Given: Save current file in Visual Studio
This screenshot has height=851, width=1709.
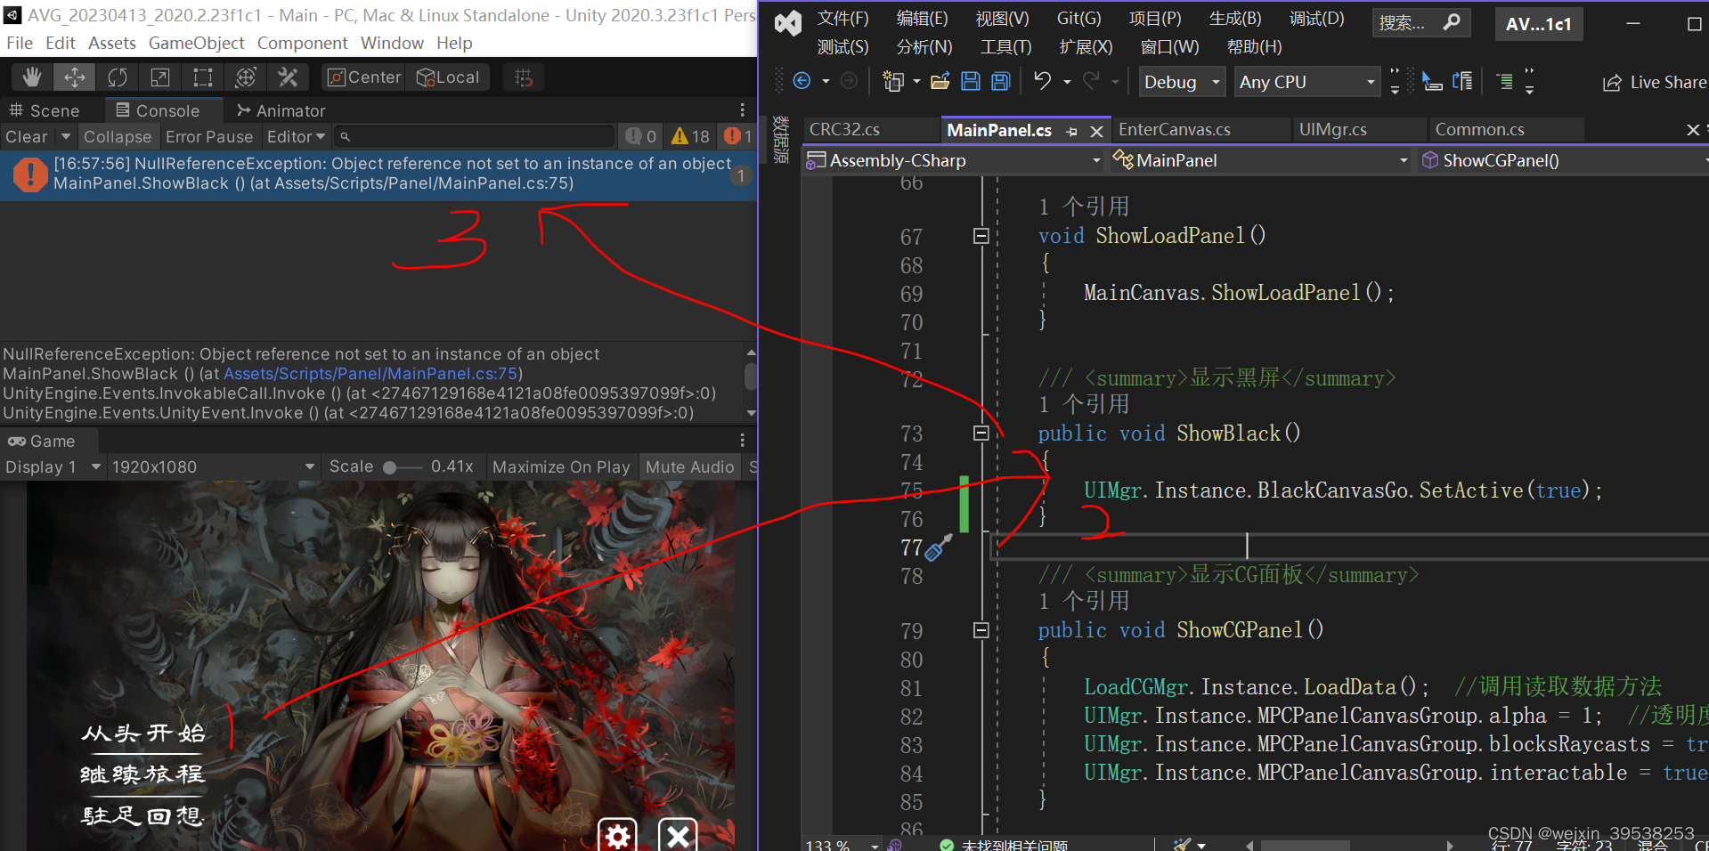Looking at the screenshot, I should [971, 81].
